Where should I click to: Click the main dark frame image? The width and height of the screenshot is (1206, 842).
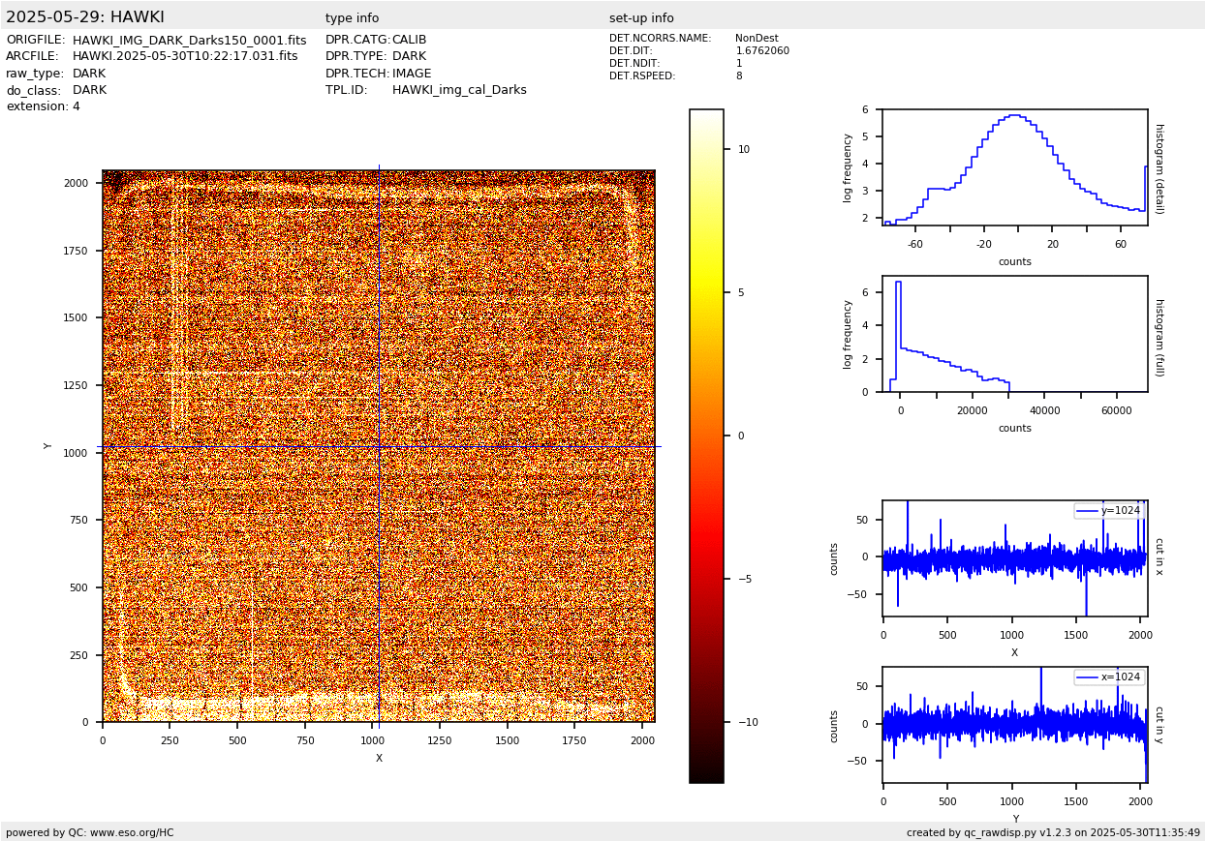[378, 446]
